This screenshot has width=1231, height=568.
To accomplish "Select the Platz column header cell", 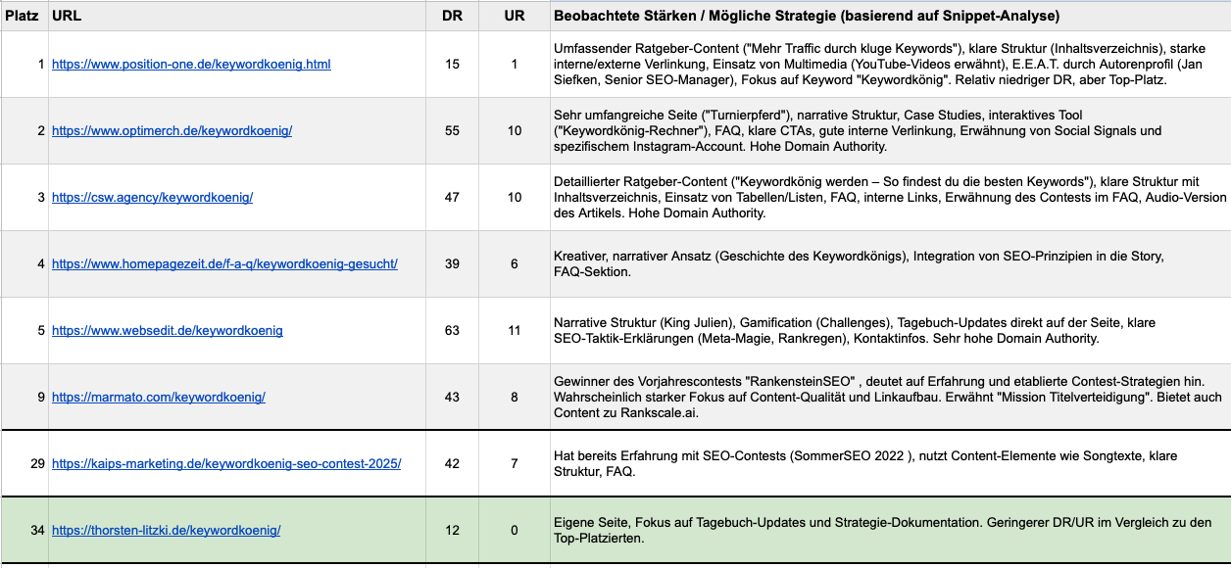I will tap(24, 17).
